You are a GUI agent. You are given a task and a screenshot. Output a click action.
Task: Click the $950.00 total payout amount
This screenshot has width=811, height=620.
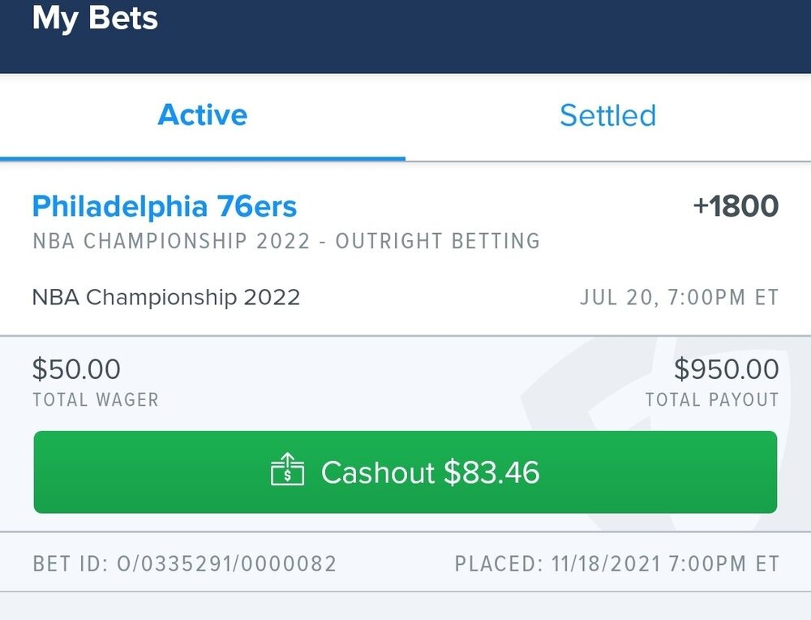coord(726,369)
